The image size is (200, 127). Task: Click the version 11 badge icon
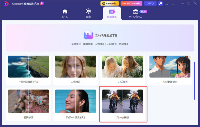(42, 3)
